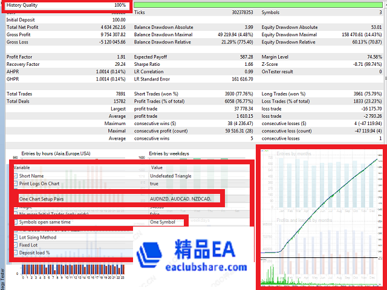Toggle the Lot Sizing Method checkbox

16,237
